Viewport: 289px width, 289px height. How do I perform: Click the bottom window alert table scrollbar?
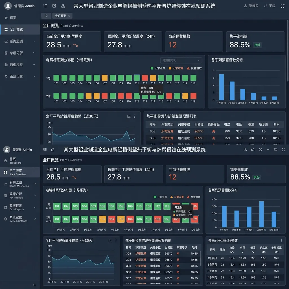pyautogui.click(x=201, y=258)
